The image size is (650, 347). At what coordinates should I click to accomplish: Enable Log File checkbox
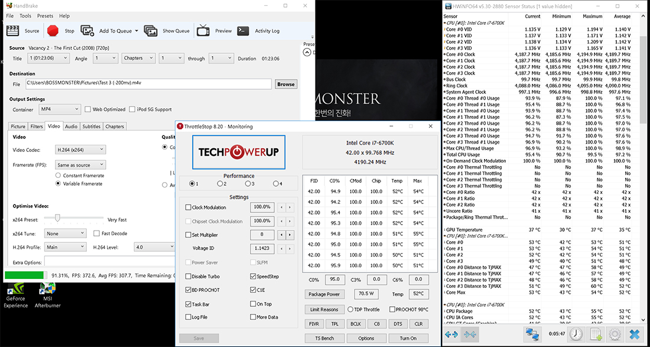click(x=188, y=317)
